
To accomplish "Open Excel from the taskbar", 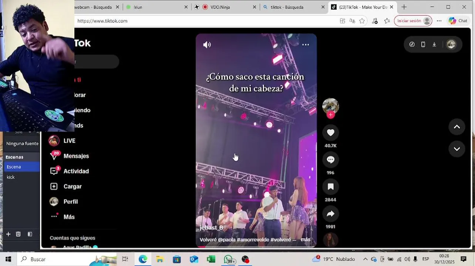I will 211,259.
